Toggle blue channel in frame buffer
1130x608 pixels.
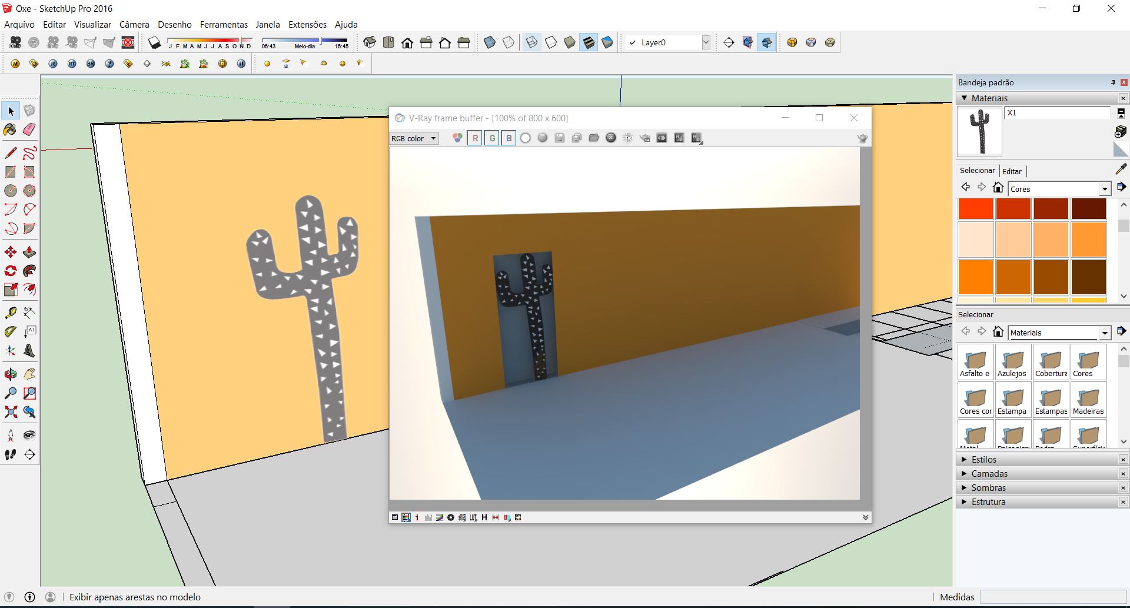click(509, 138)
